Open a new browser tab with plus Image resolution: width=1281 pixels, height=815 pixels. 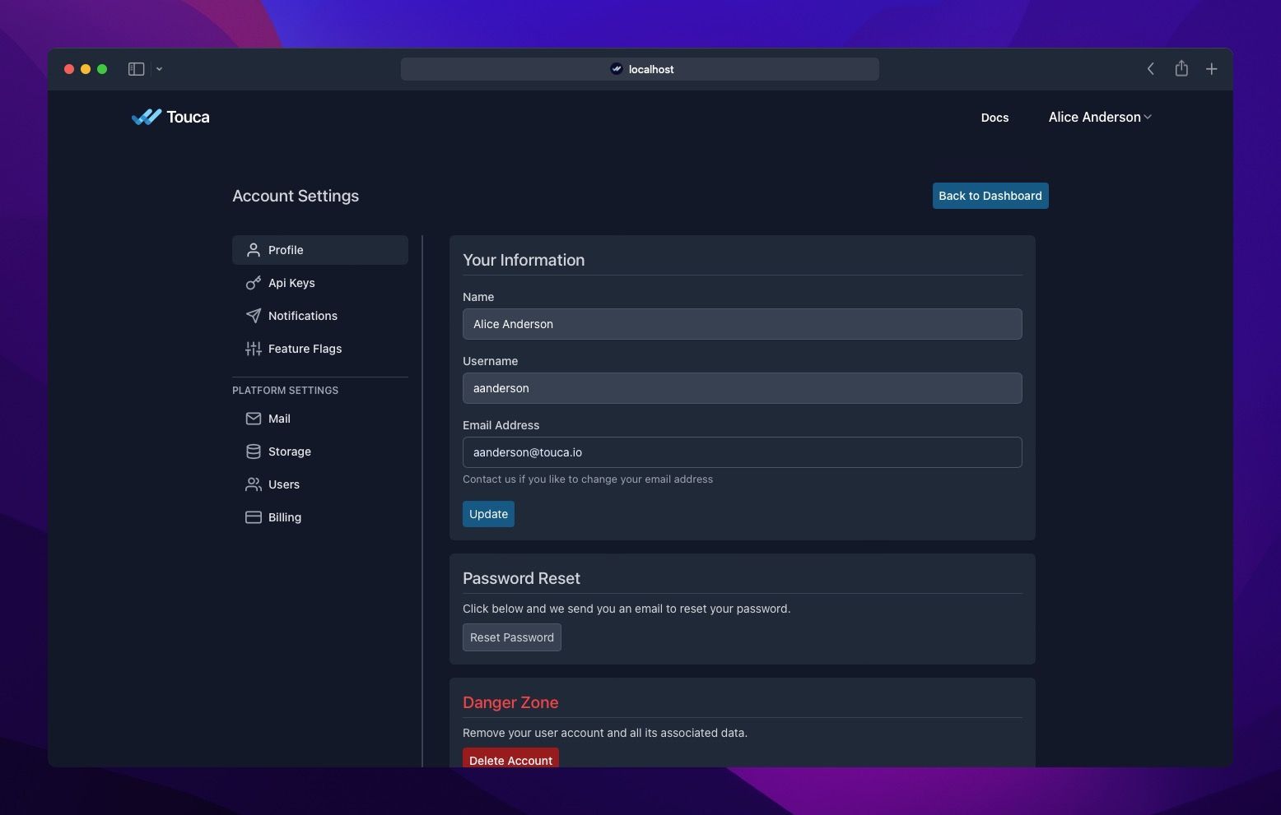[x=1211, y=69]
